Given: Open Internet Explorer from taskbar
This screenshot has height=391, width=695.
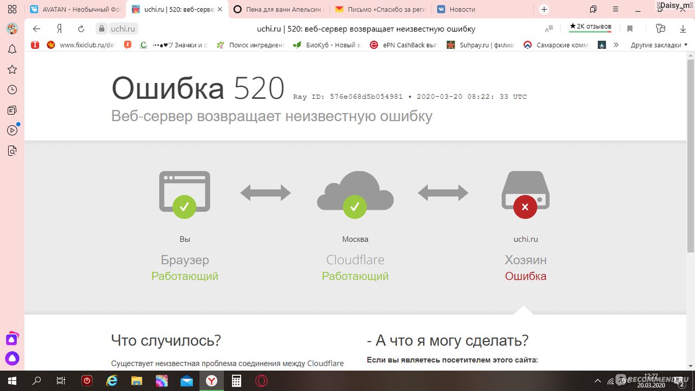Looking at the screenshot, I should coord(112,381).
